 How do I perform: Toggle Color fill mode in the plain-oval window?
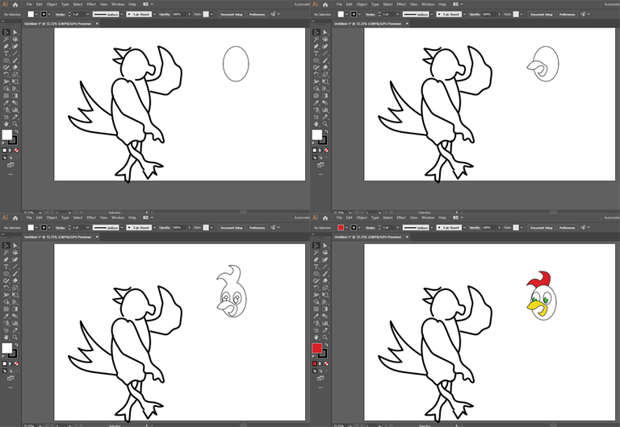[5, 151]
